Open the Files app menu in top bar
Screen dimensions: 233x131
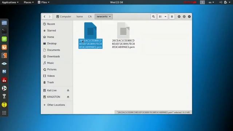(44, 2)
